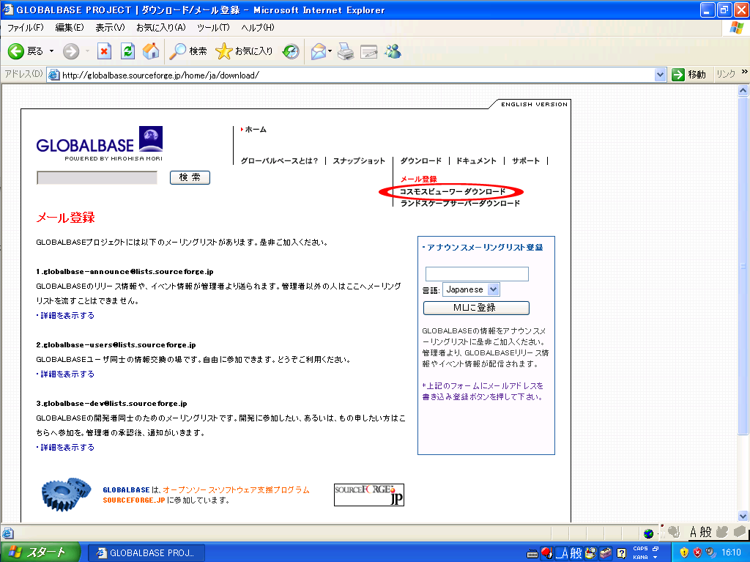Open ランドスケープサーバーダウンロード link

click(x=460, y=204)
